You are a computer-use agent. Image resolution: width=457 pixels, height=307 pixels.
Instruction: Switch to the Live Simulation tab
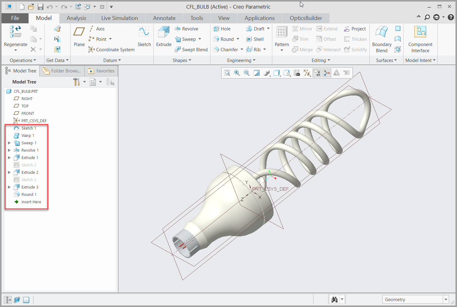(120, 18)
